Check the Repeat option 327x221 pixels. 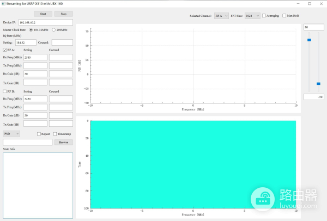(x=39, y=133)
